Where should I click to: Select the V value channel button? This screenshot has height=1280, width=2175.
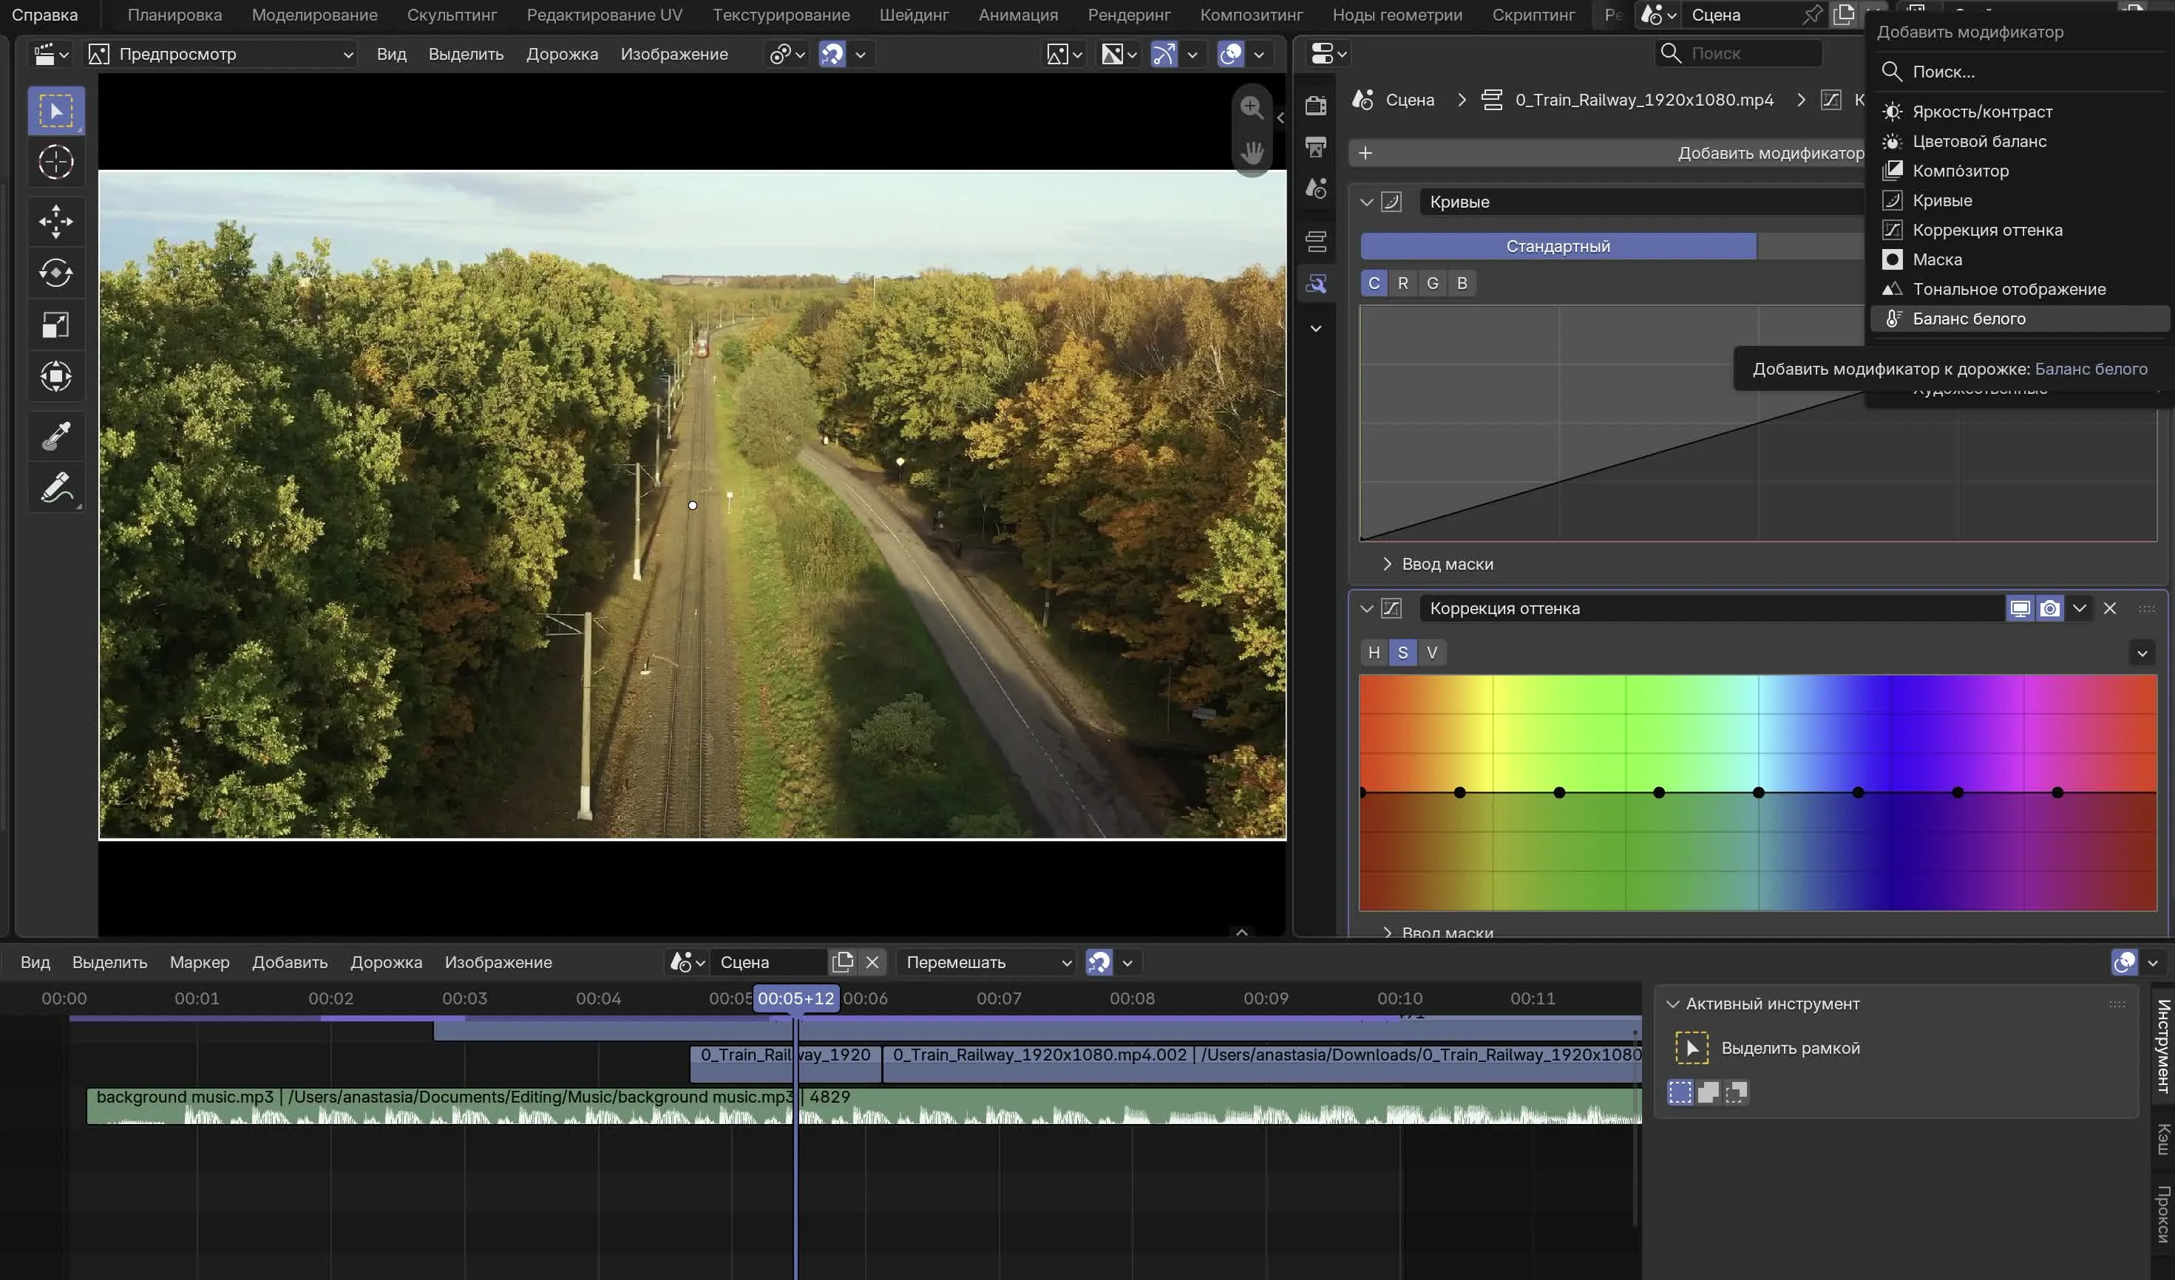(1433, 653)
